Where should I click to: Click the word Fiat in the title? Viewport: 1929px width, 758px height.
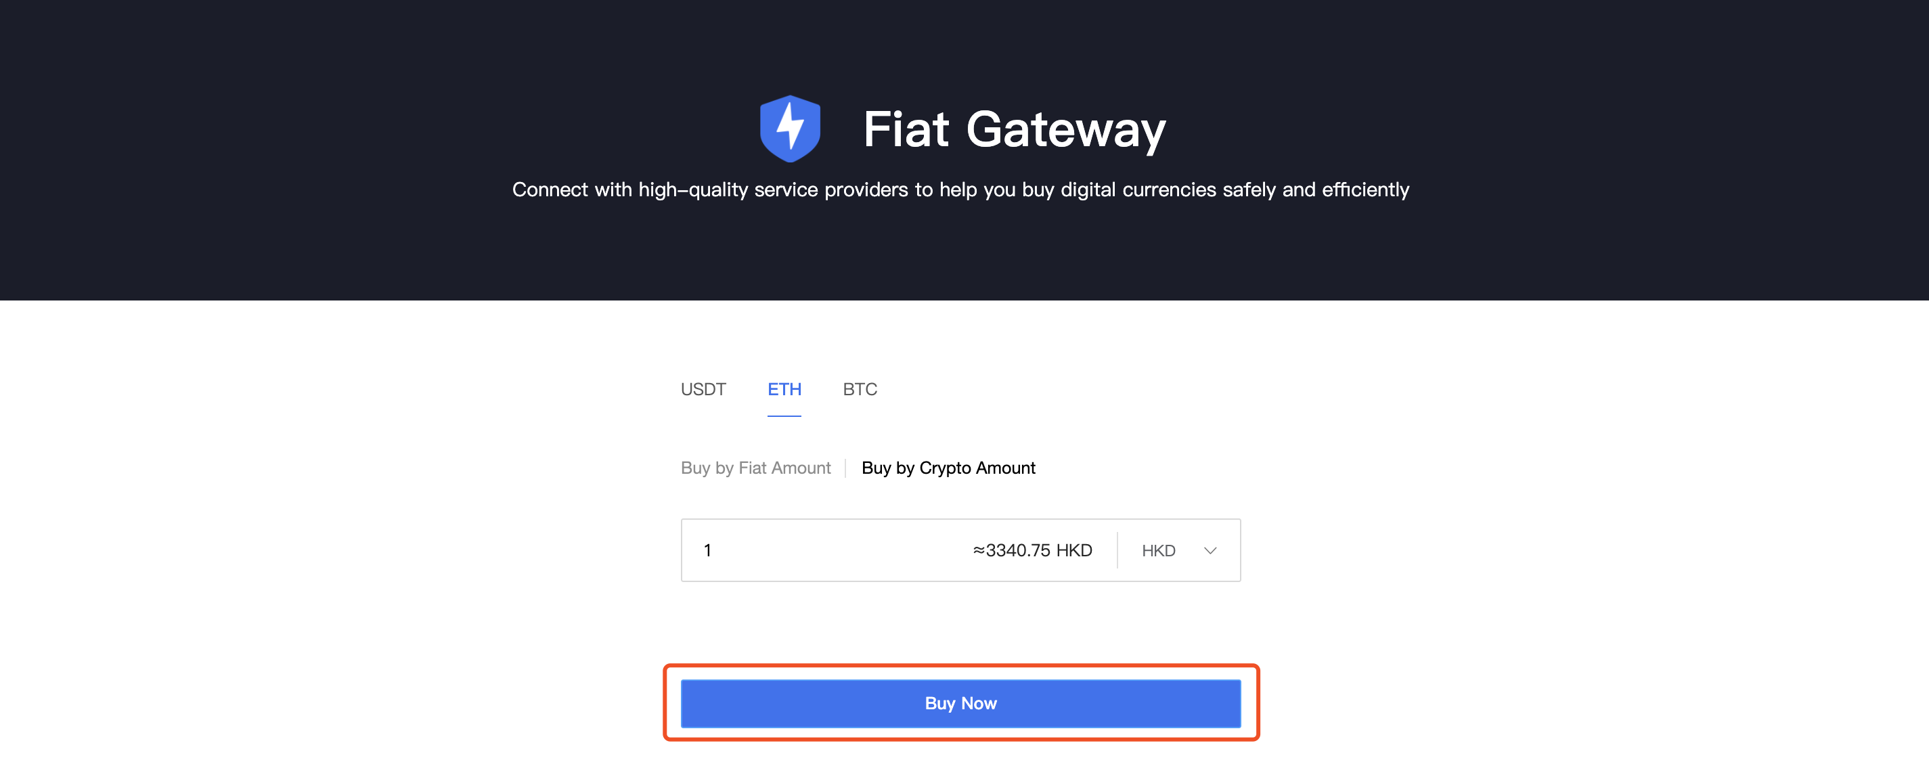pos(906,129)
